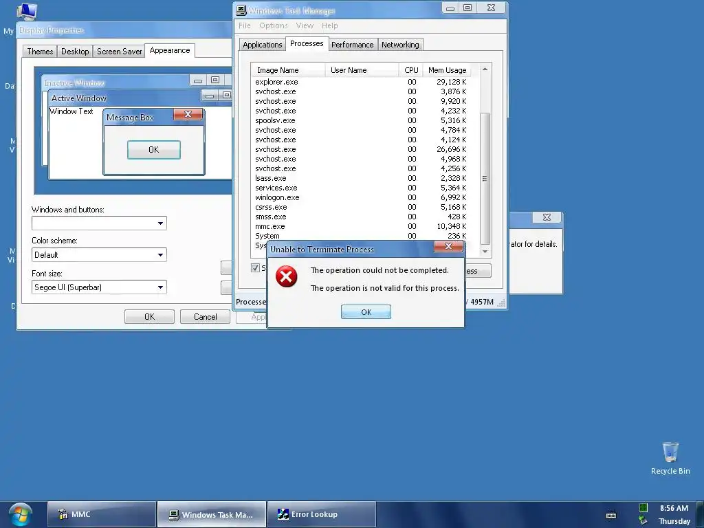This screenshot has width=704, height=528.
Task: Click the 8:56 AM taskbar clock
Action: pos(674,508)
